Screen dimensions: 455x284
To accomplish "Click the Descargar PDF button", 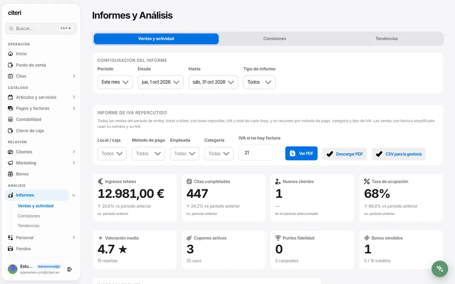I will tap(345, 154).
